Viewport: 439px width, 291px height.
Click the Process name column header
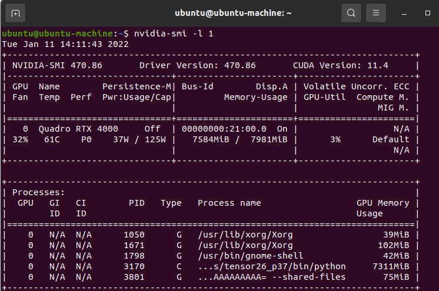(x=230, y=203)
